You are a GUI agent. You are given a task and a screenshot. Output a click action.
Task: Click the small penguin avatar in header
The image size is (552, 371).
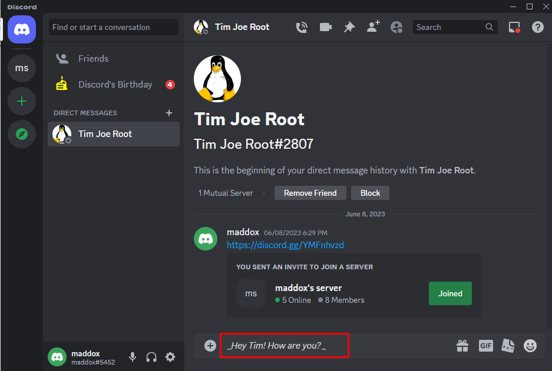201,27
